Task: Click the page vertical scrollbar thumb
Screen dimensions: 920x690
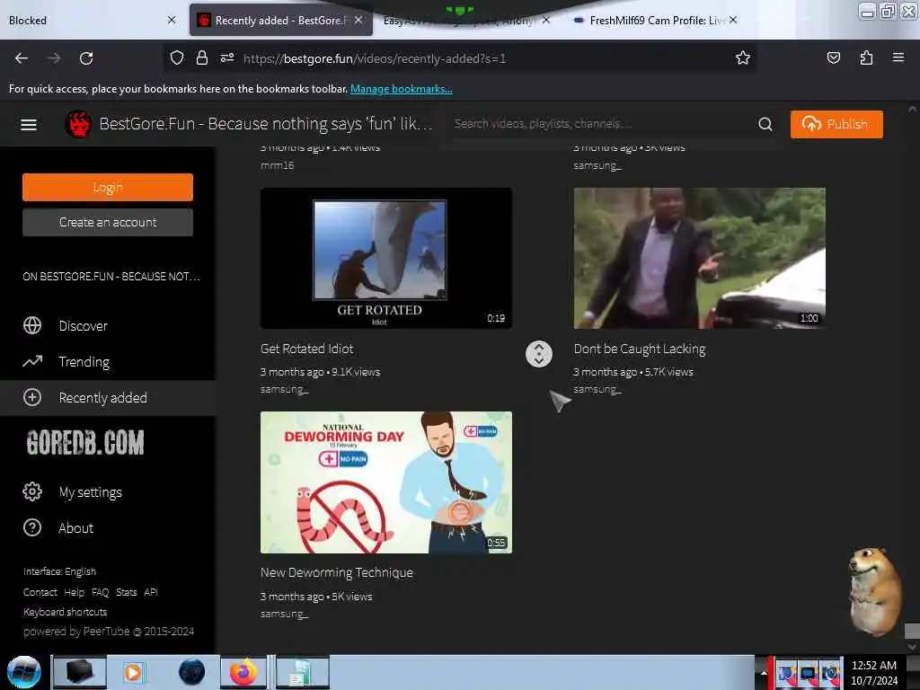Action: [912, 632]
